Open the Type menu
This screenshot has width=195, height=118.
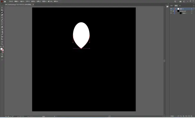[x=27, y=1]
